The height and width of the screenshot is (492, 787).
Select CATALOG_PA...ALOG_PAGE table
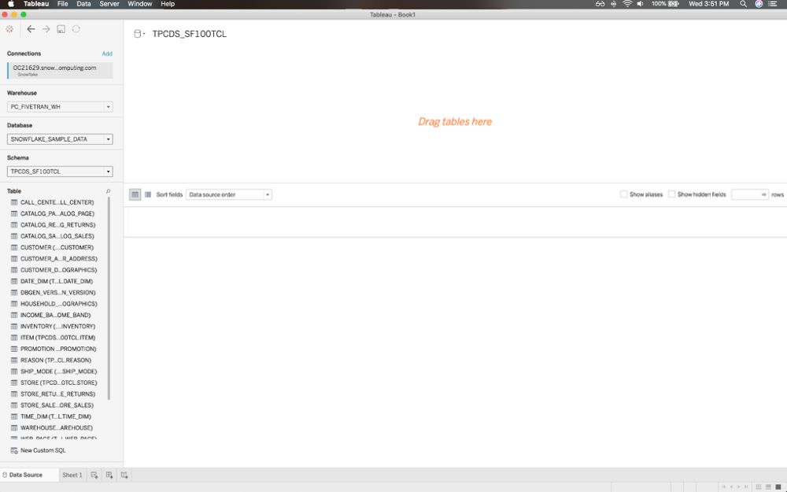(x=57, y=213)
